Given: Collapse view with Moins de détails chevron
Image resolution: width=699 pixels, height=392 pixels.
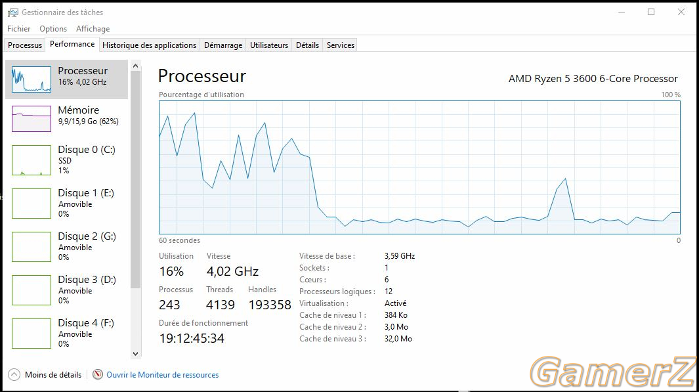Looking at the screenshot, I should [14, 375].
